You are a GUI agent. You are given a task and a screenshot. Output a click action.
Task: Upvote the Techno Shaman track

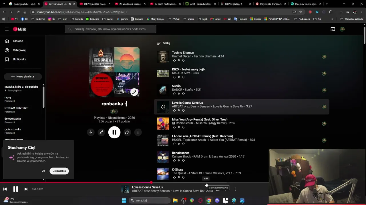tap(174, 60)
